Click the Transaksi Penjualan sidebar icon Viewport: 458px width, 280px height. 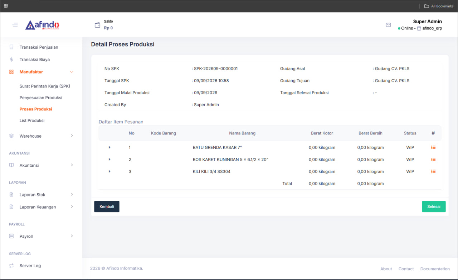[x=11, y=47]
